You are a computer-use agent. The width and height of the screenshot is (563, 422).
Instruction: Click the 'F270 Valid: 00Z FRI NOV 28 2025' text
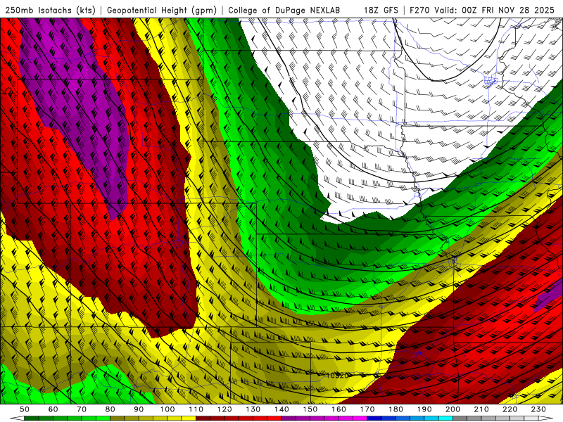(482, 10)
